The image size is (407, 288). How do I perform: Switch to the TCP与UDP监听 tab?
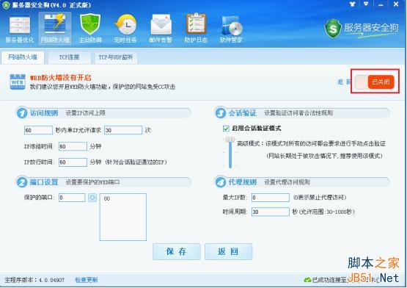coord(116,57)
